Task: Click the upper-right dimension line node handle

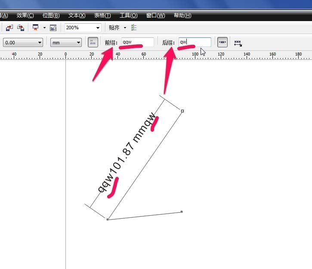Action: click(182, 111)
